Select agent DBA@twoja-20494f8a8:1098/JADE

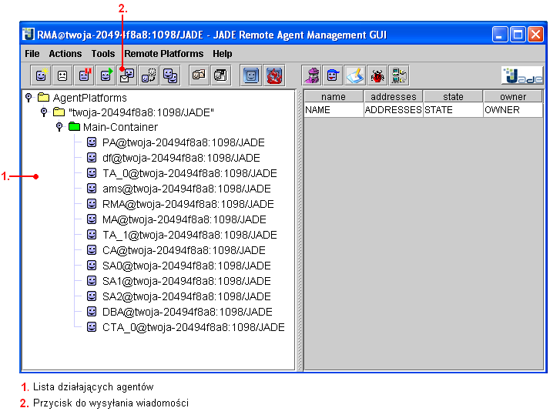[179, 312]
